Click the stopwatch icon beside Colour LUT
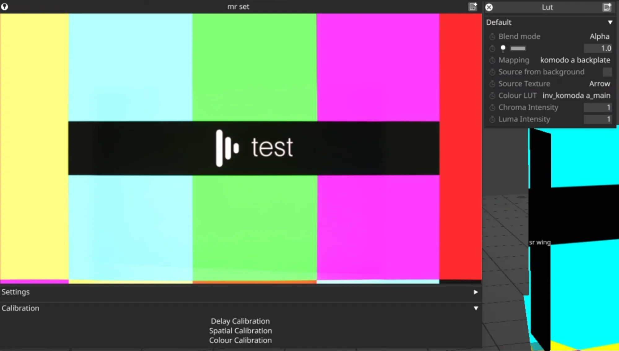The height and width of the screenshot is (351, 619). (x=492, y=96)
